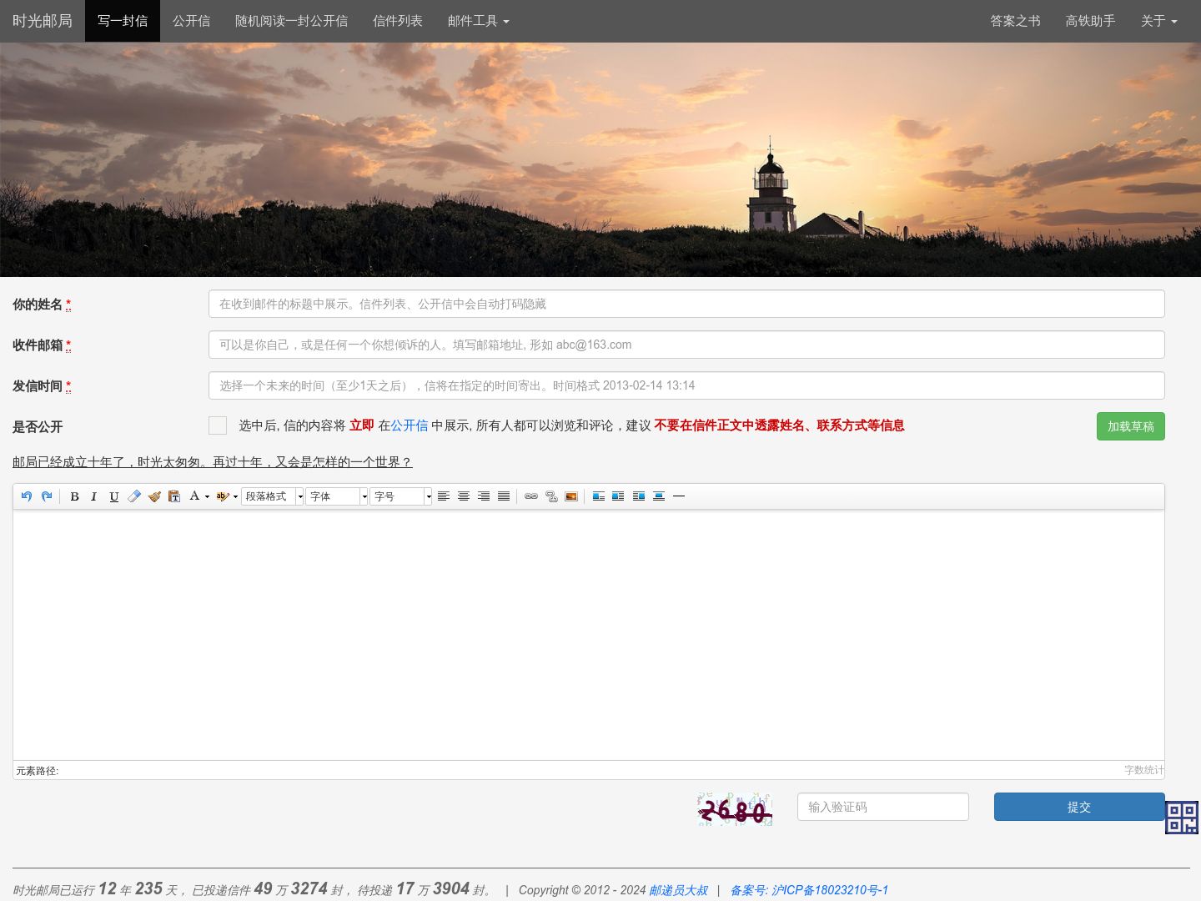Click the paste as plain text icon
The height and width of the screenshot is (901, 1201).
tap(174, 496)
